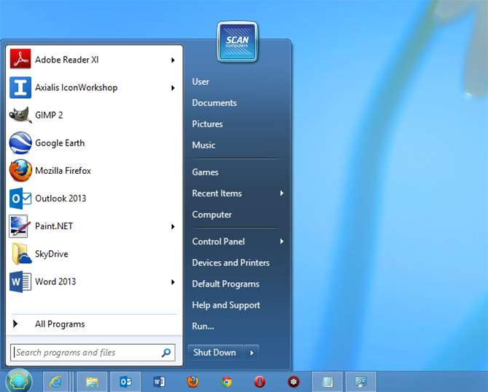Click the SkyDrive label text

[x=52, y=254]
